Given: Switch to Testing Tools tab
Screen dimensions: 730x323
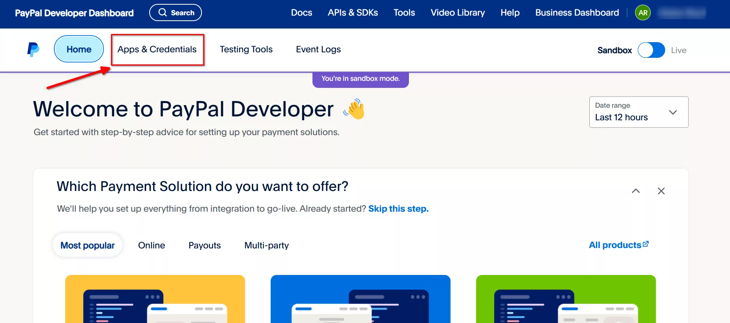Looking at the screenshot, I should click(x=246, y=50).
